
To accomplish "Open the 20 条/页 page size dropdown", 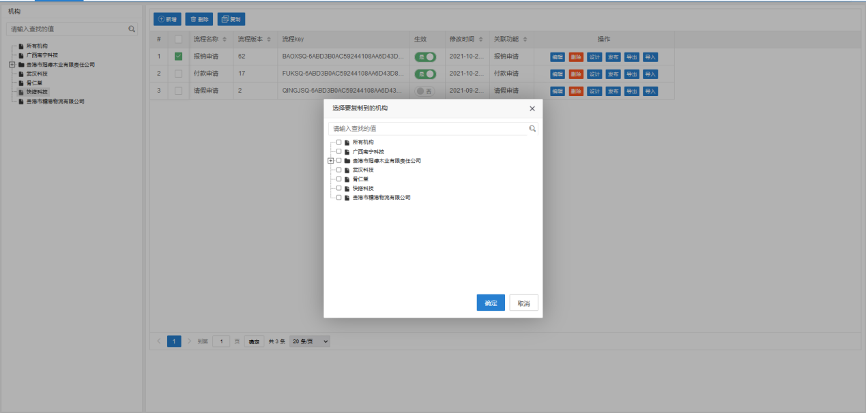I will (310, 341).
